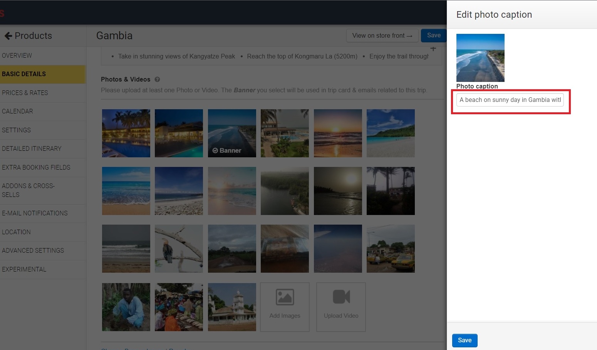This screenshot has height=350, width=597.
Task: Open the Overview section in the sidebar
Action: 17,55
